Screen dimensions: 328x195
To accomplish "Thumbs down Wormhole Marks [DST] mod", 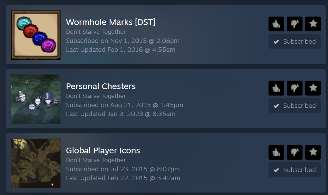I will 294,24.
